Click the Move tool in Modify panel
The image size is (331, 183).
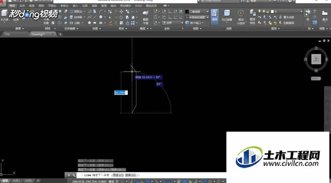pyautogui.click(x=121, y=12)
